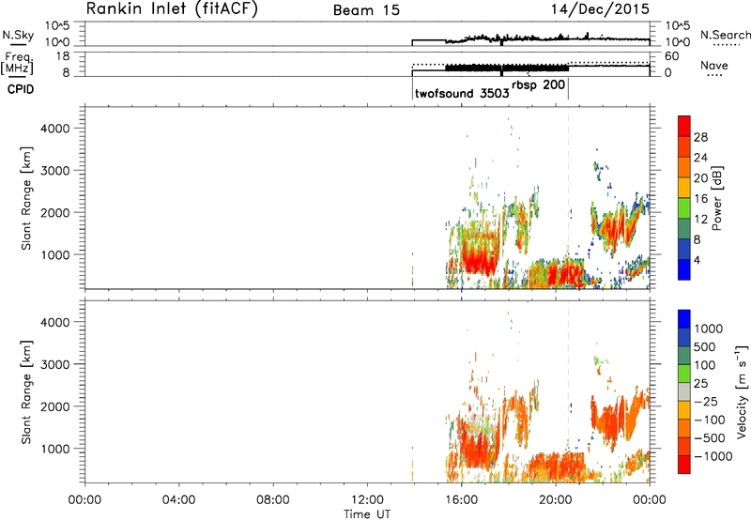Click the 'twofsound 3503' CPID text

pos(462,93)
